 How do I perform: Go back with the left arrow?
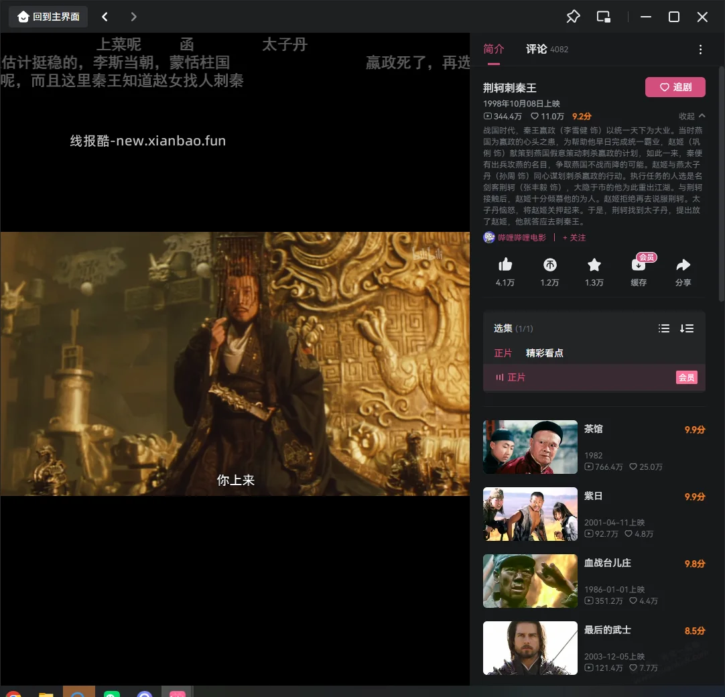(105, 17)
